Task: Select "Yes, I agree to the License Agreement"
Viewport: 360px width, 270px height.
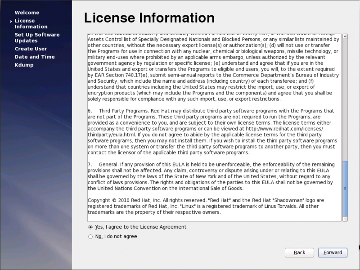Action: 91,227
